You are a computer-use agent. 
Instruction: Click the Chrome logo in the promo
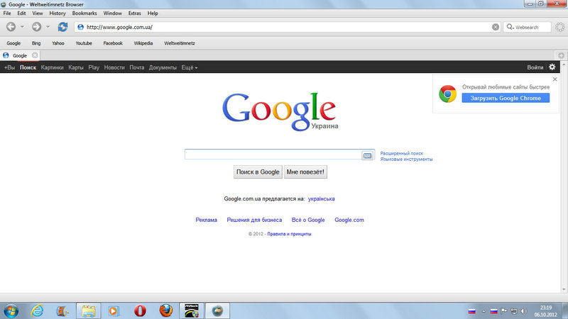448,94
